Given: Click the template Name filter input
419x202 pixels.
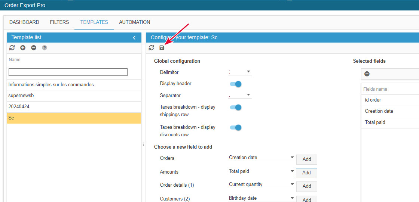Looking at the screenshot, I should (x=68, y=72).
